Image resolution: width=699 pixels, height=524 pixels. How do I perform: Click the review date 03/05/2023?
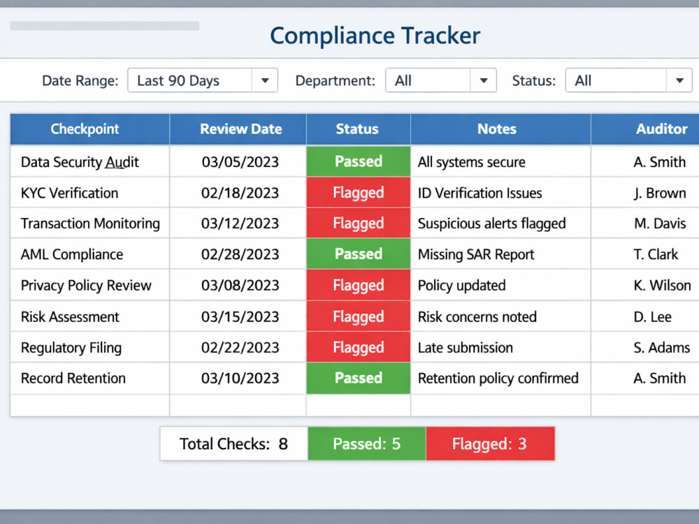click(x=240, y=162)
